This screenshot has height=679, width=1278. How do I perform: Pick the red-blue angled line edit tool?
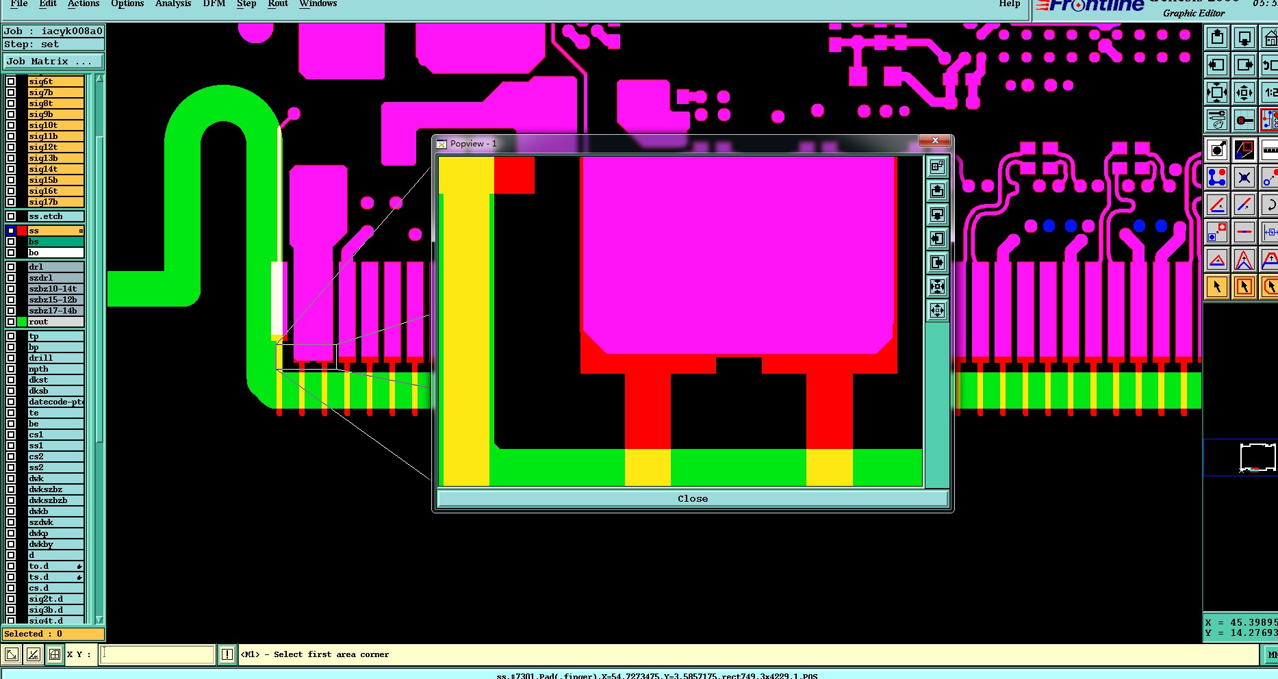pyautogui.click(x=1216, y=205)
